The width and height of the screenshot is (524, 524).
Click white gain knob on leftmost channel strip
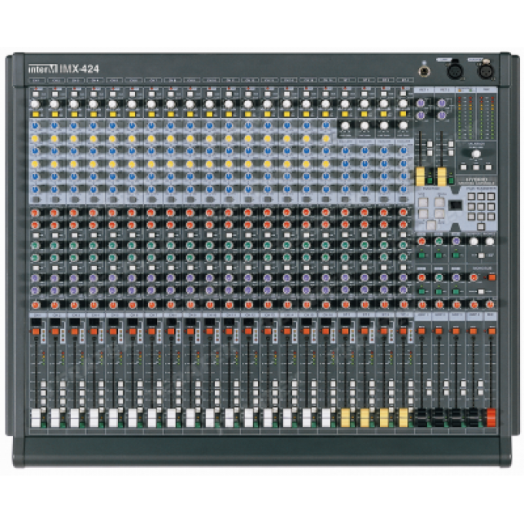35,104
